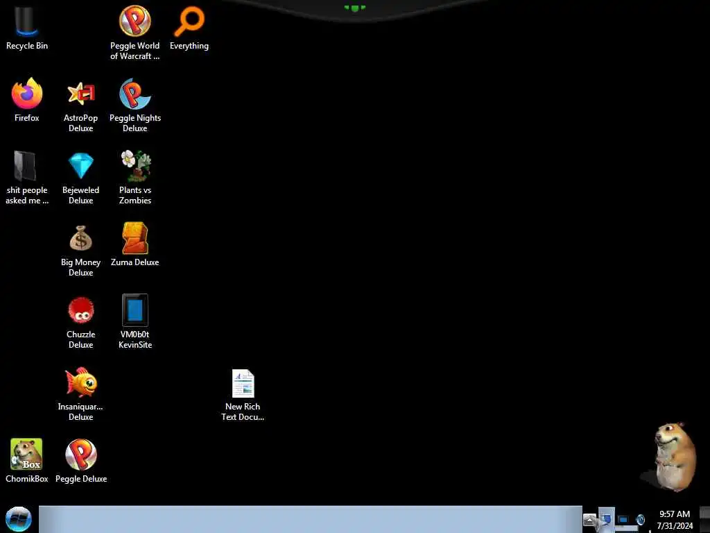Show hidden tray icons arrow

point(589,519)
